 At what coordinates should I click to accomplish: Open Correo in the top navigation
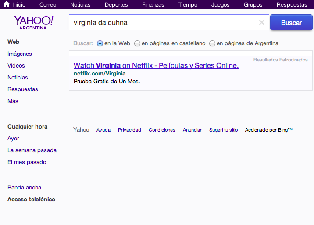48,5
